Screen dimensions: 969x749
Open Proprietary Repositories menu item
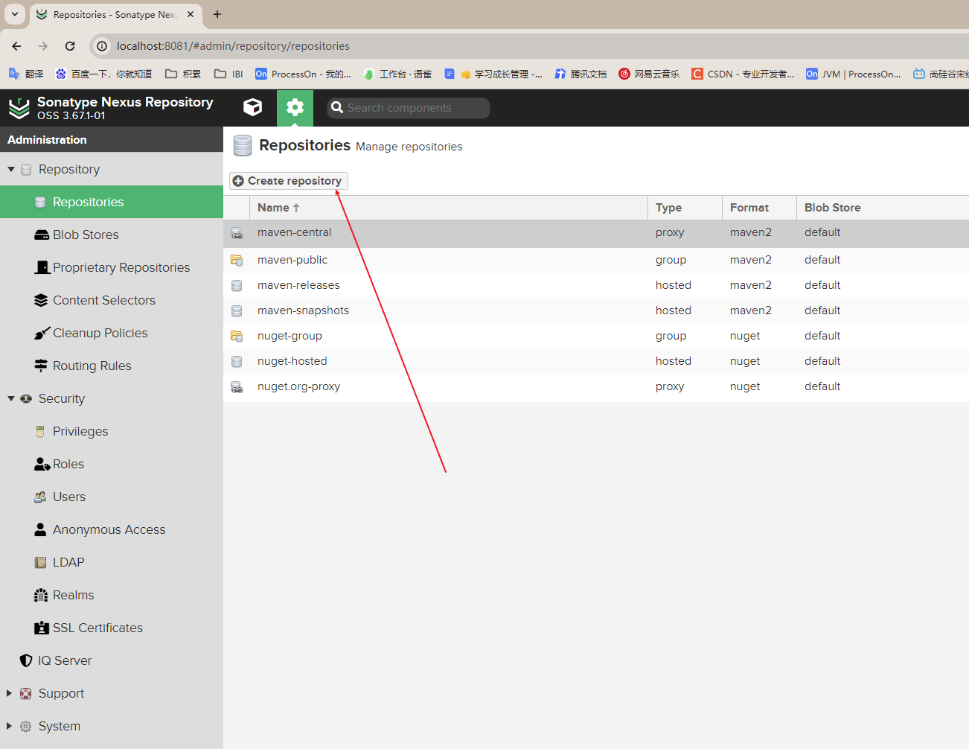click(112, 267)
